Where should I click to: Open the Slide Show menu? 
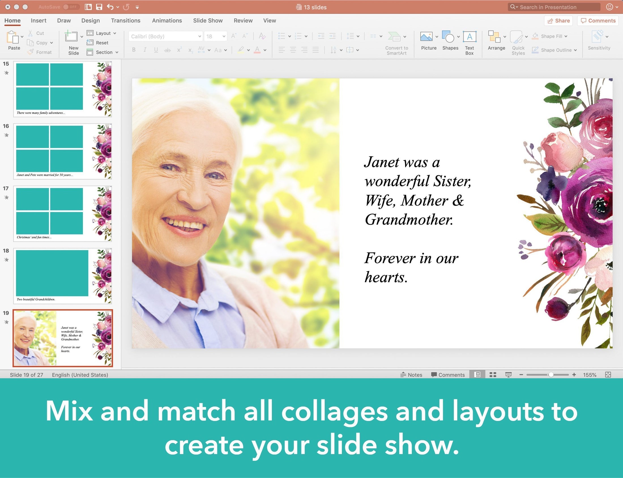point(208,20)
